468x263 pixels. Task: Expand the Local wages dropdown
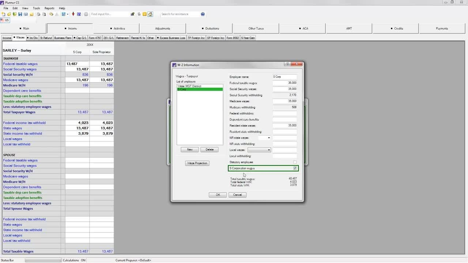click(269, 150)
